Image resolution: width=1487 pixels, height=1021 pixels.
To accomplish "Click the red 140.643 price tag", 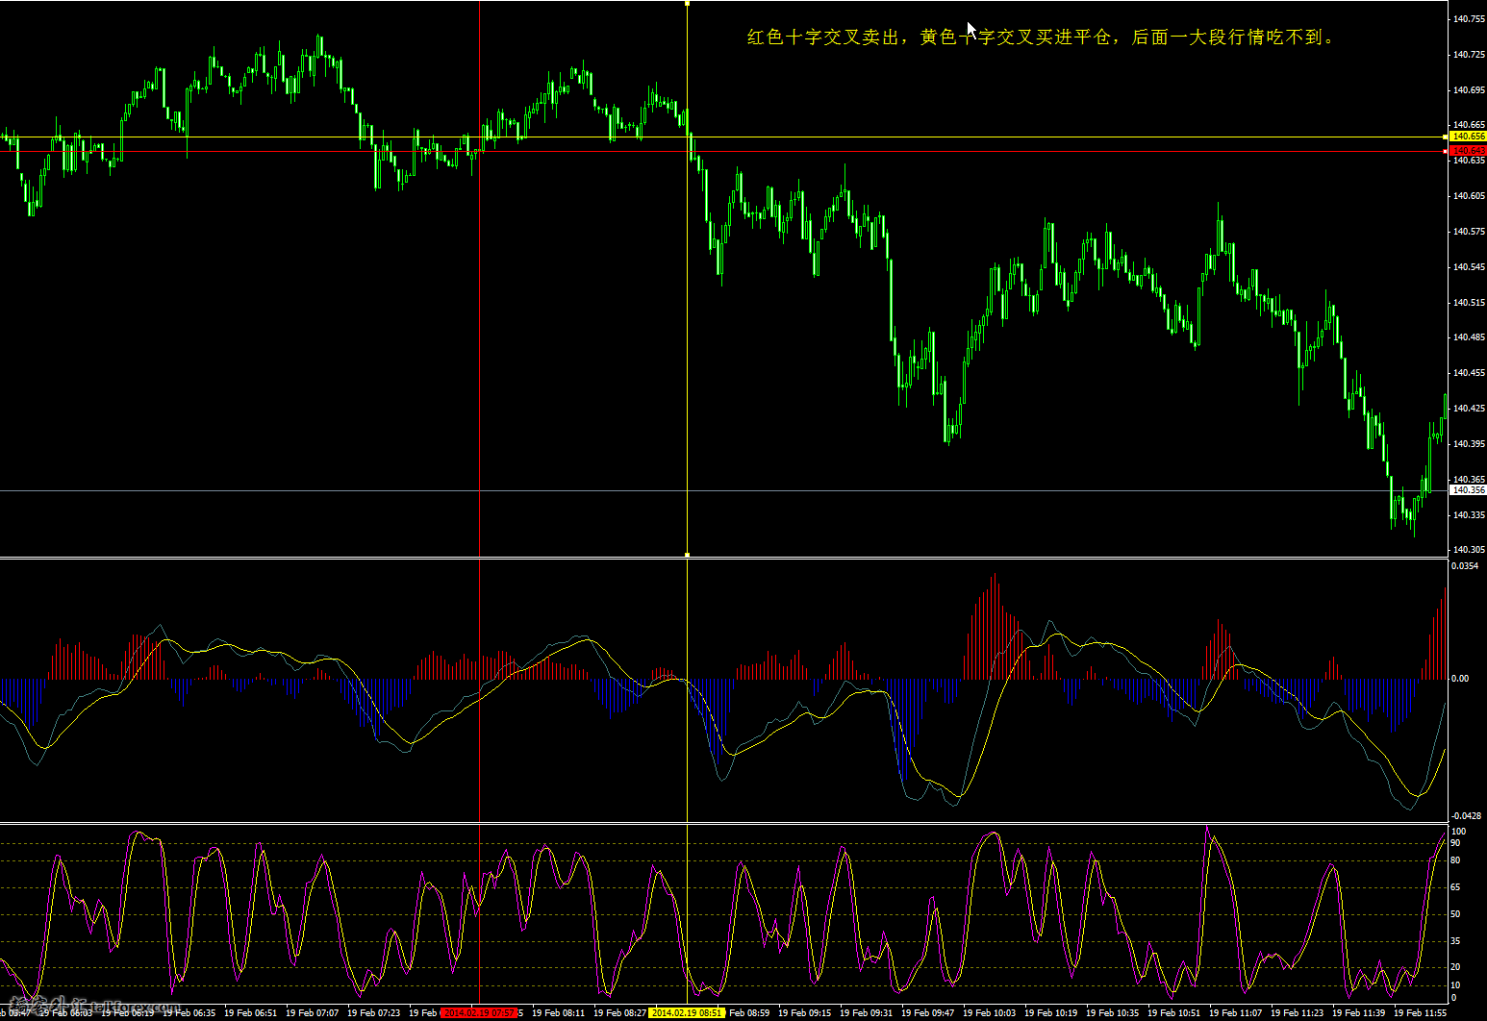I will click(1468, 151).
